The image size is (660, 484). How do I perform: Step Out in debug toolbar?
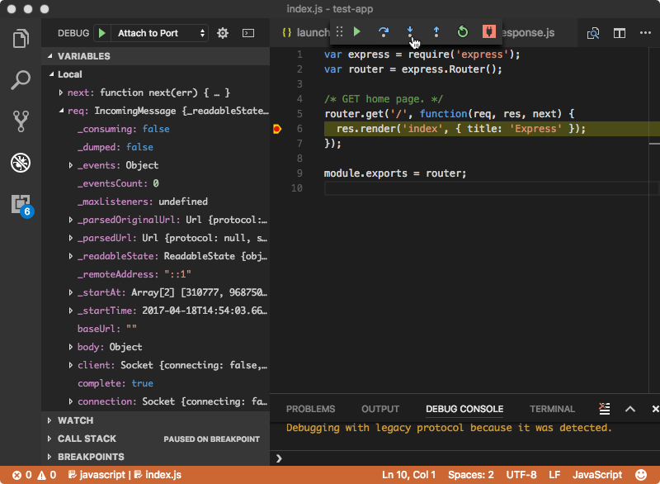click(436, 31)
